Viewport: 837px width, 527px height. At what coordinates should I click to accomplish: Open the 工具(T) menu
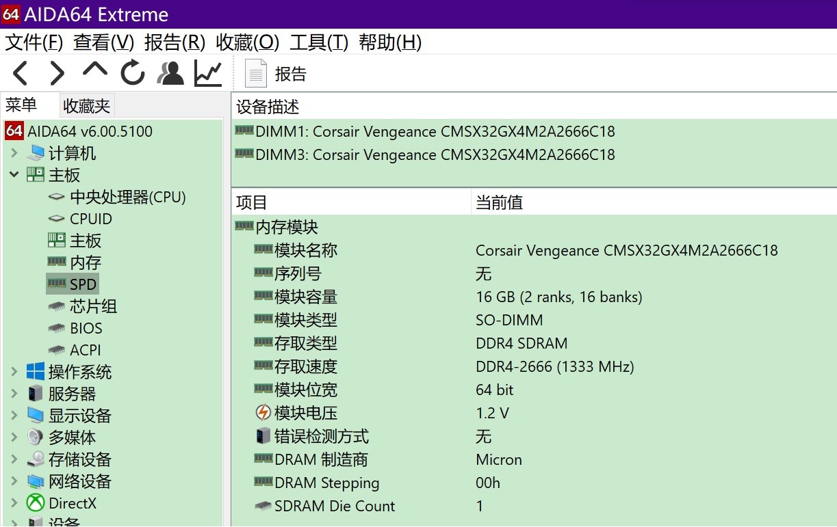tap(319, 42)
